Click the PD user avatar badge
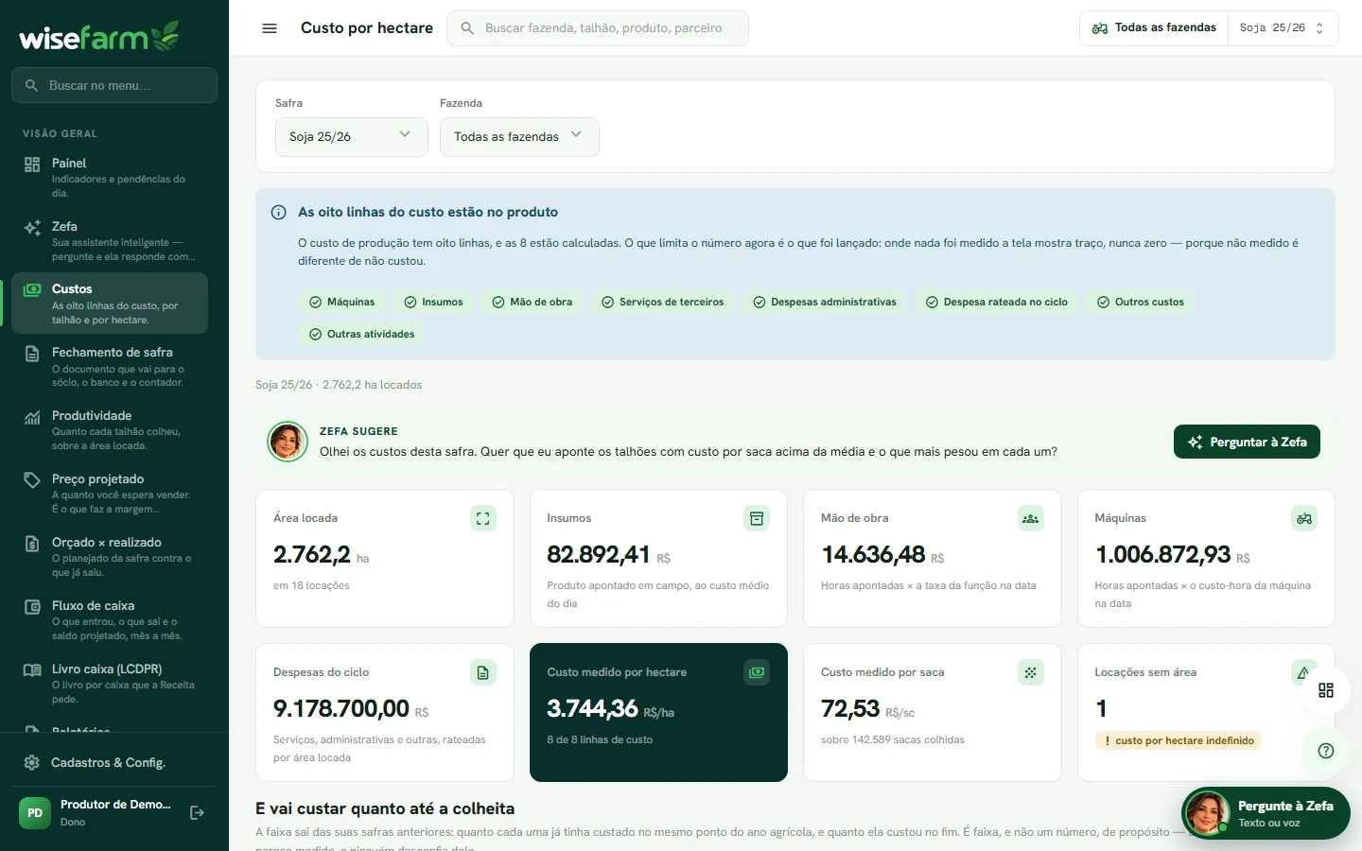Image resolution: width=1362 pixels, height=851 pixels. 35,812
